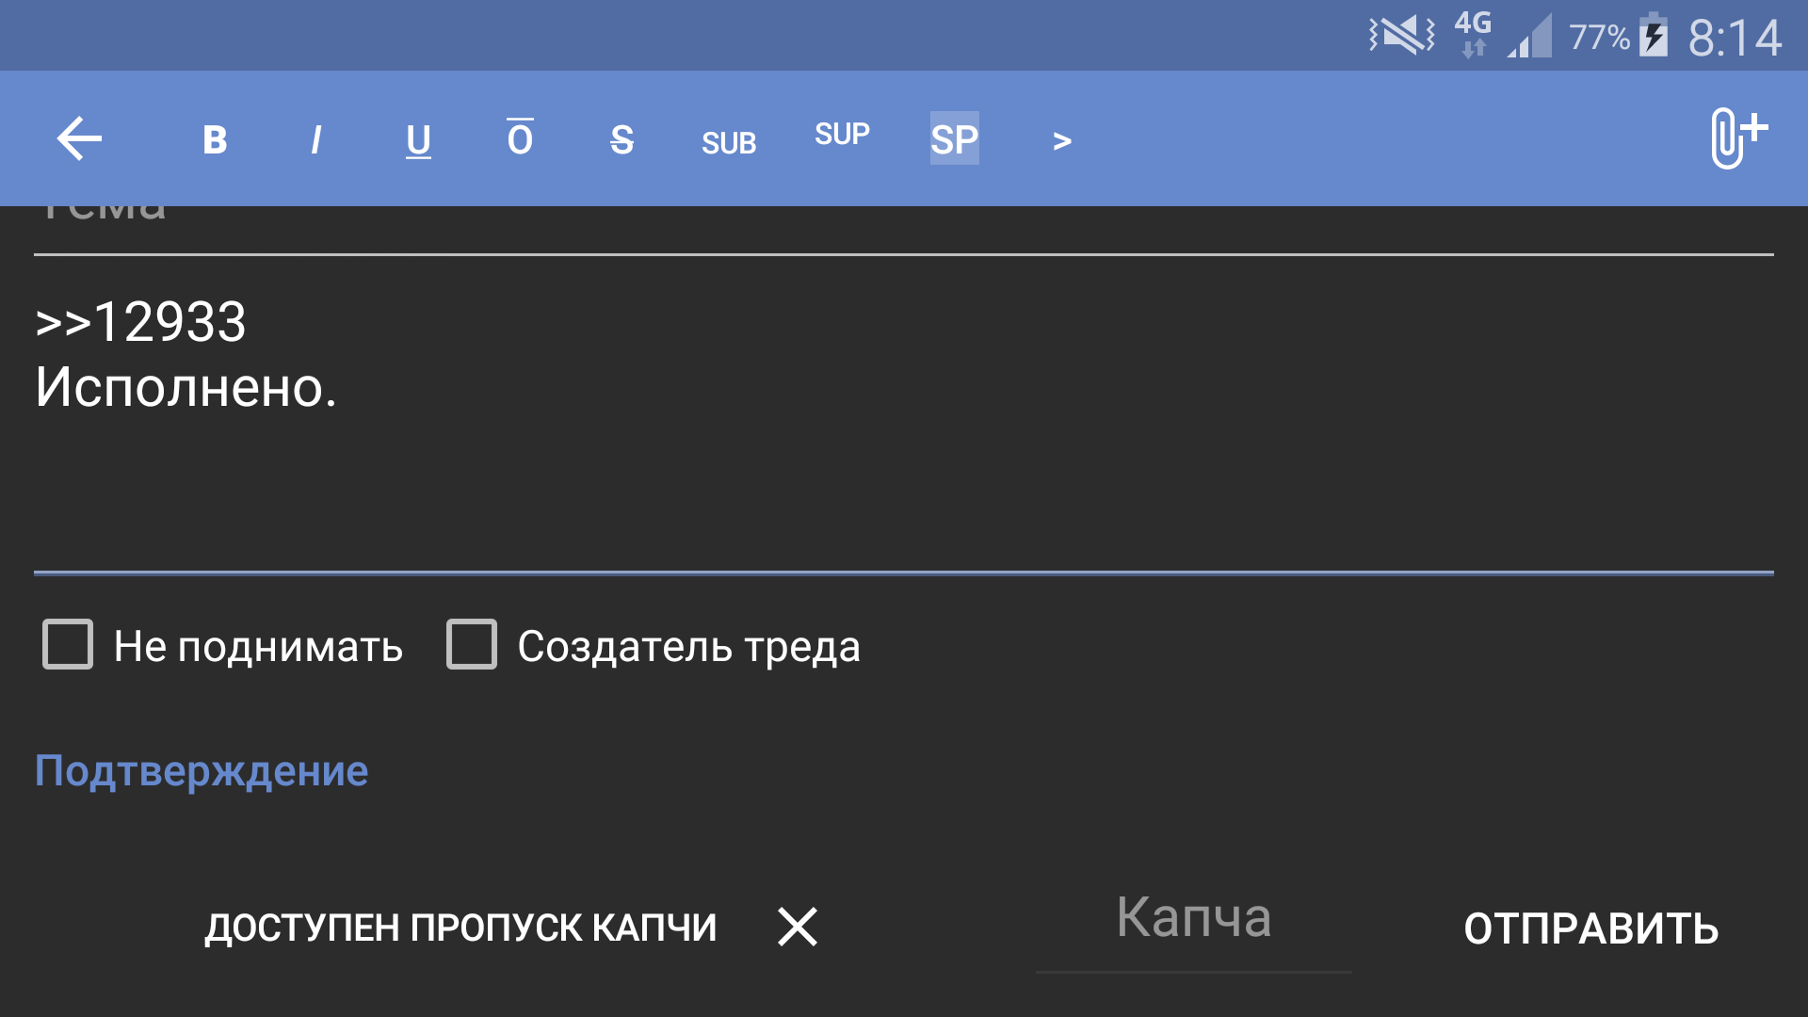1808x1017 pixels.
Task: Apply overline formatting
Action: (x=520, y=139)
